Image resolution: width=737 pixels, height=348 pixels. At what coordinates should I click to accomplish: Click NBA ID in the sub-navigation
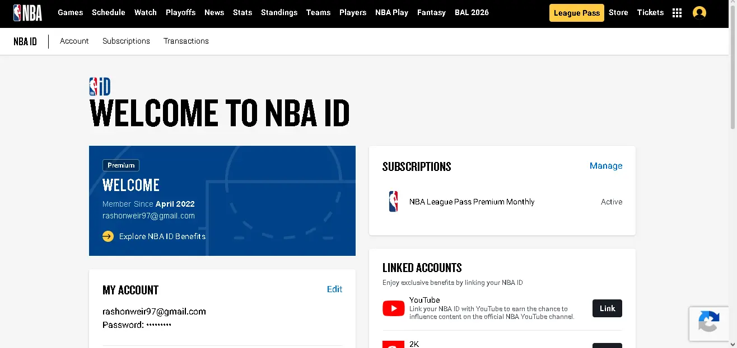click(25, 41)
